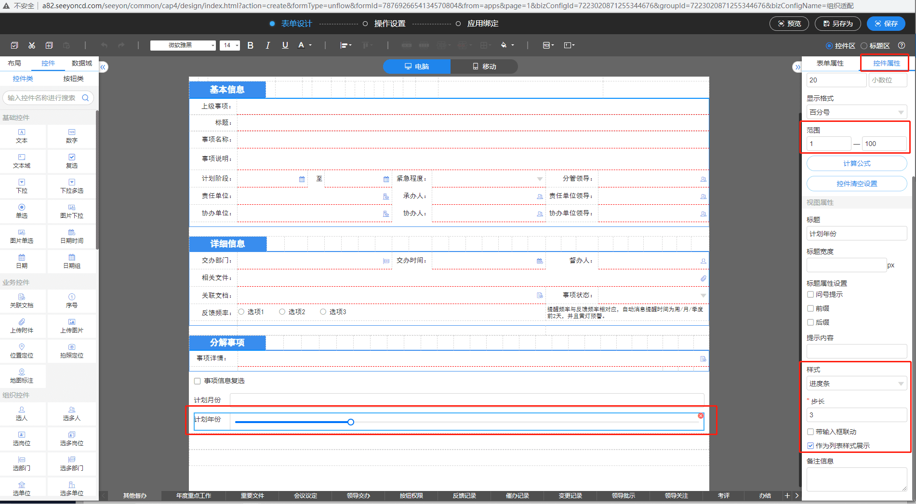Open the 显示格式 百分号 dropdown
The height and width of the screenshot is (504, 916).
[857, 112]
